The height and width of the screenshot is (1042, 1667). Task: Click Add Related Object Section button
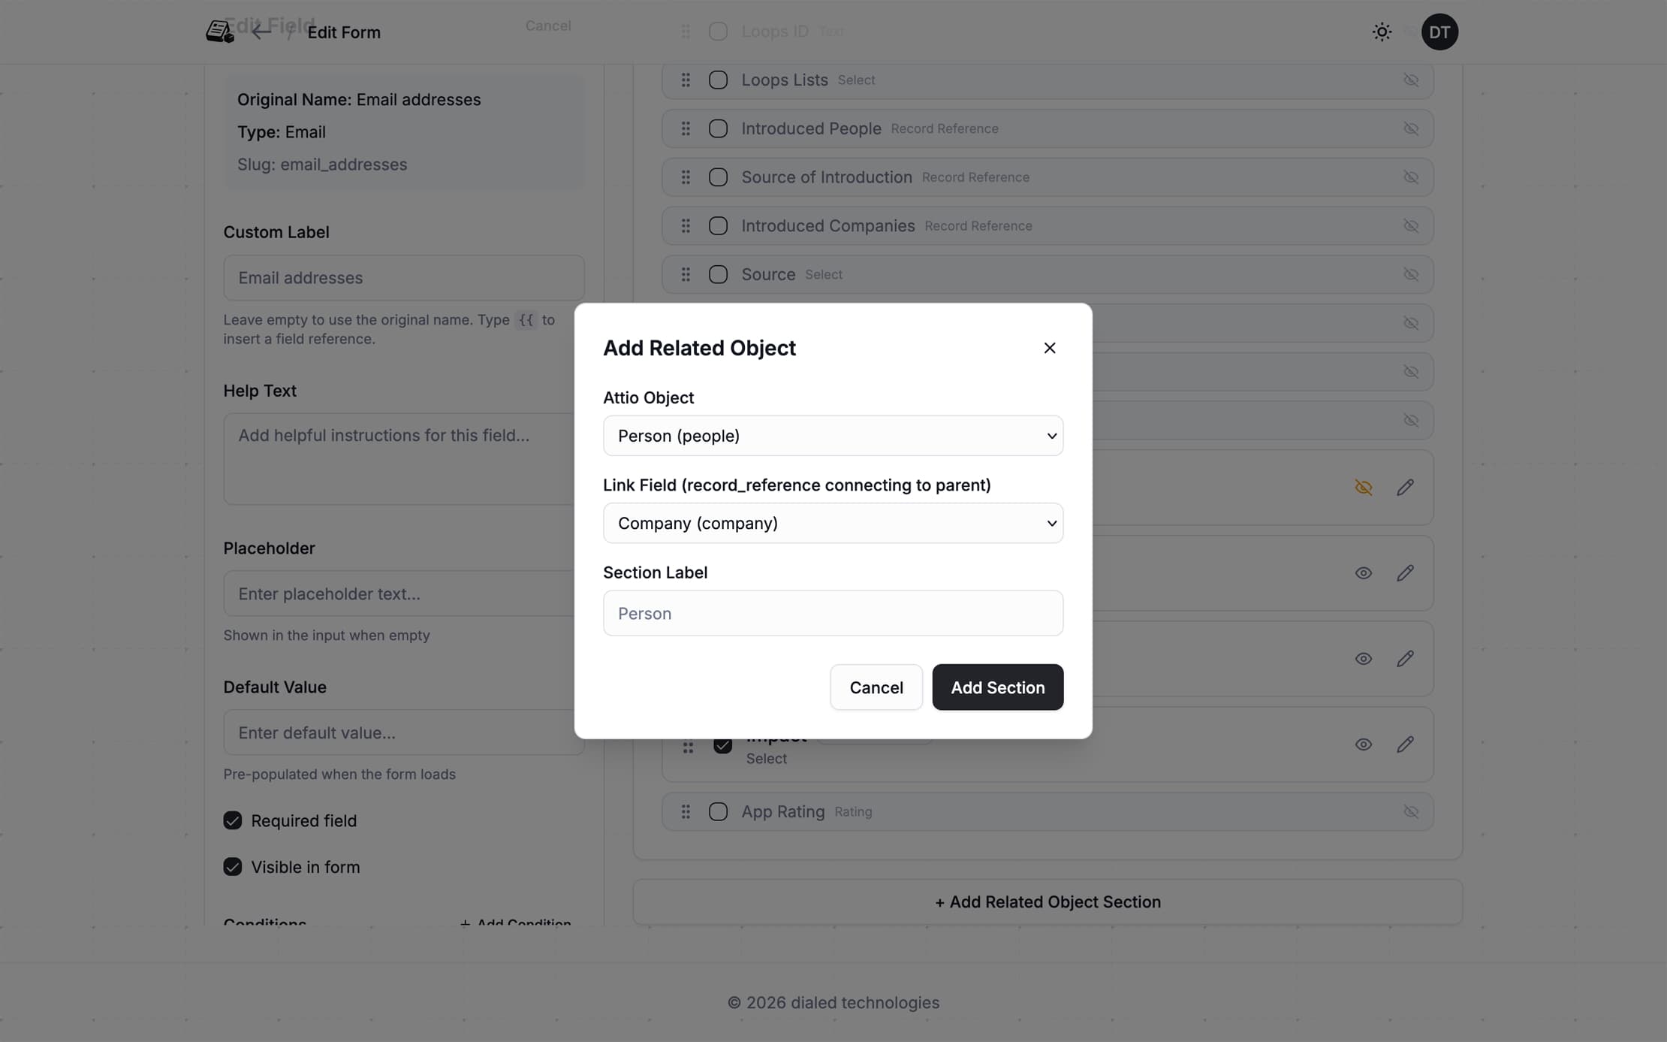[x=1047, y=902]
